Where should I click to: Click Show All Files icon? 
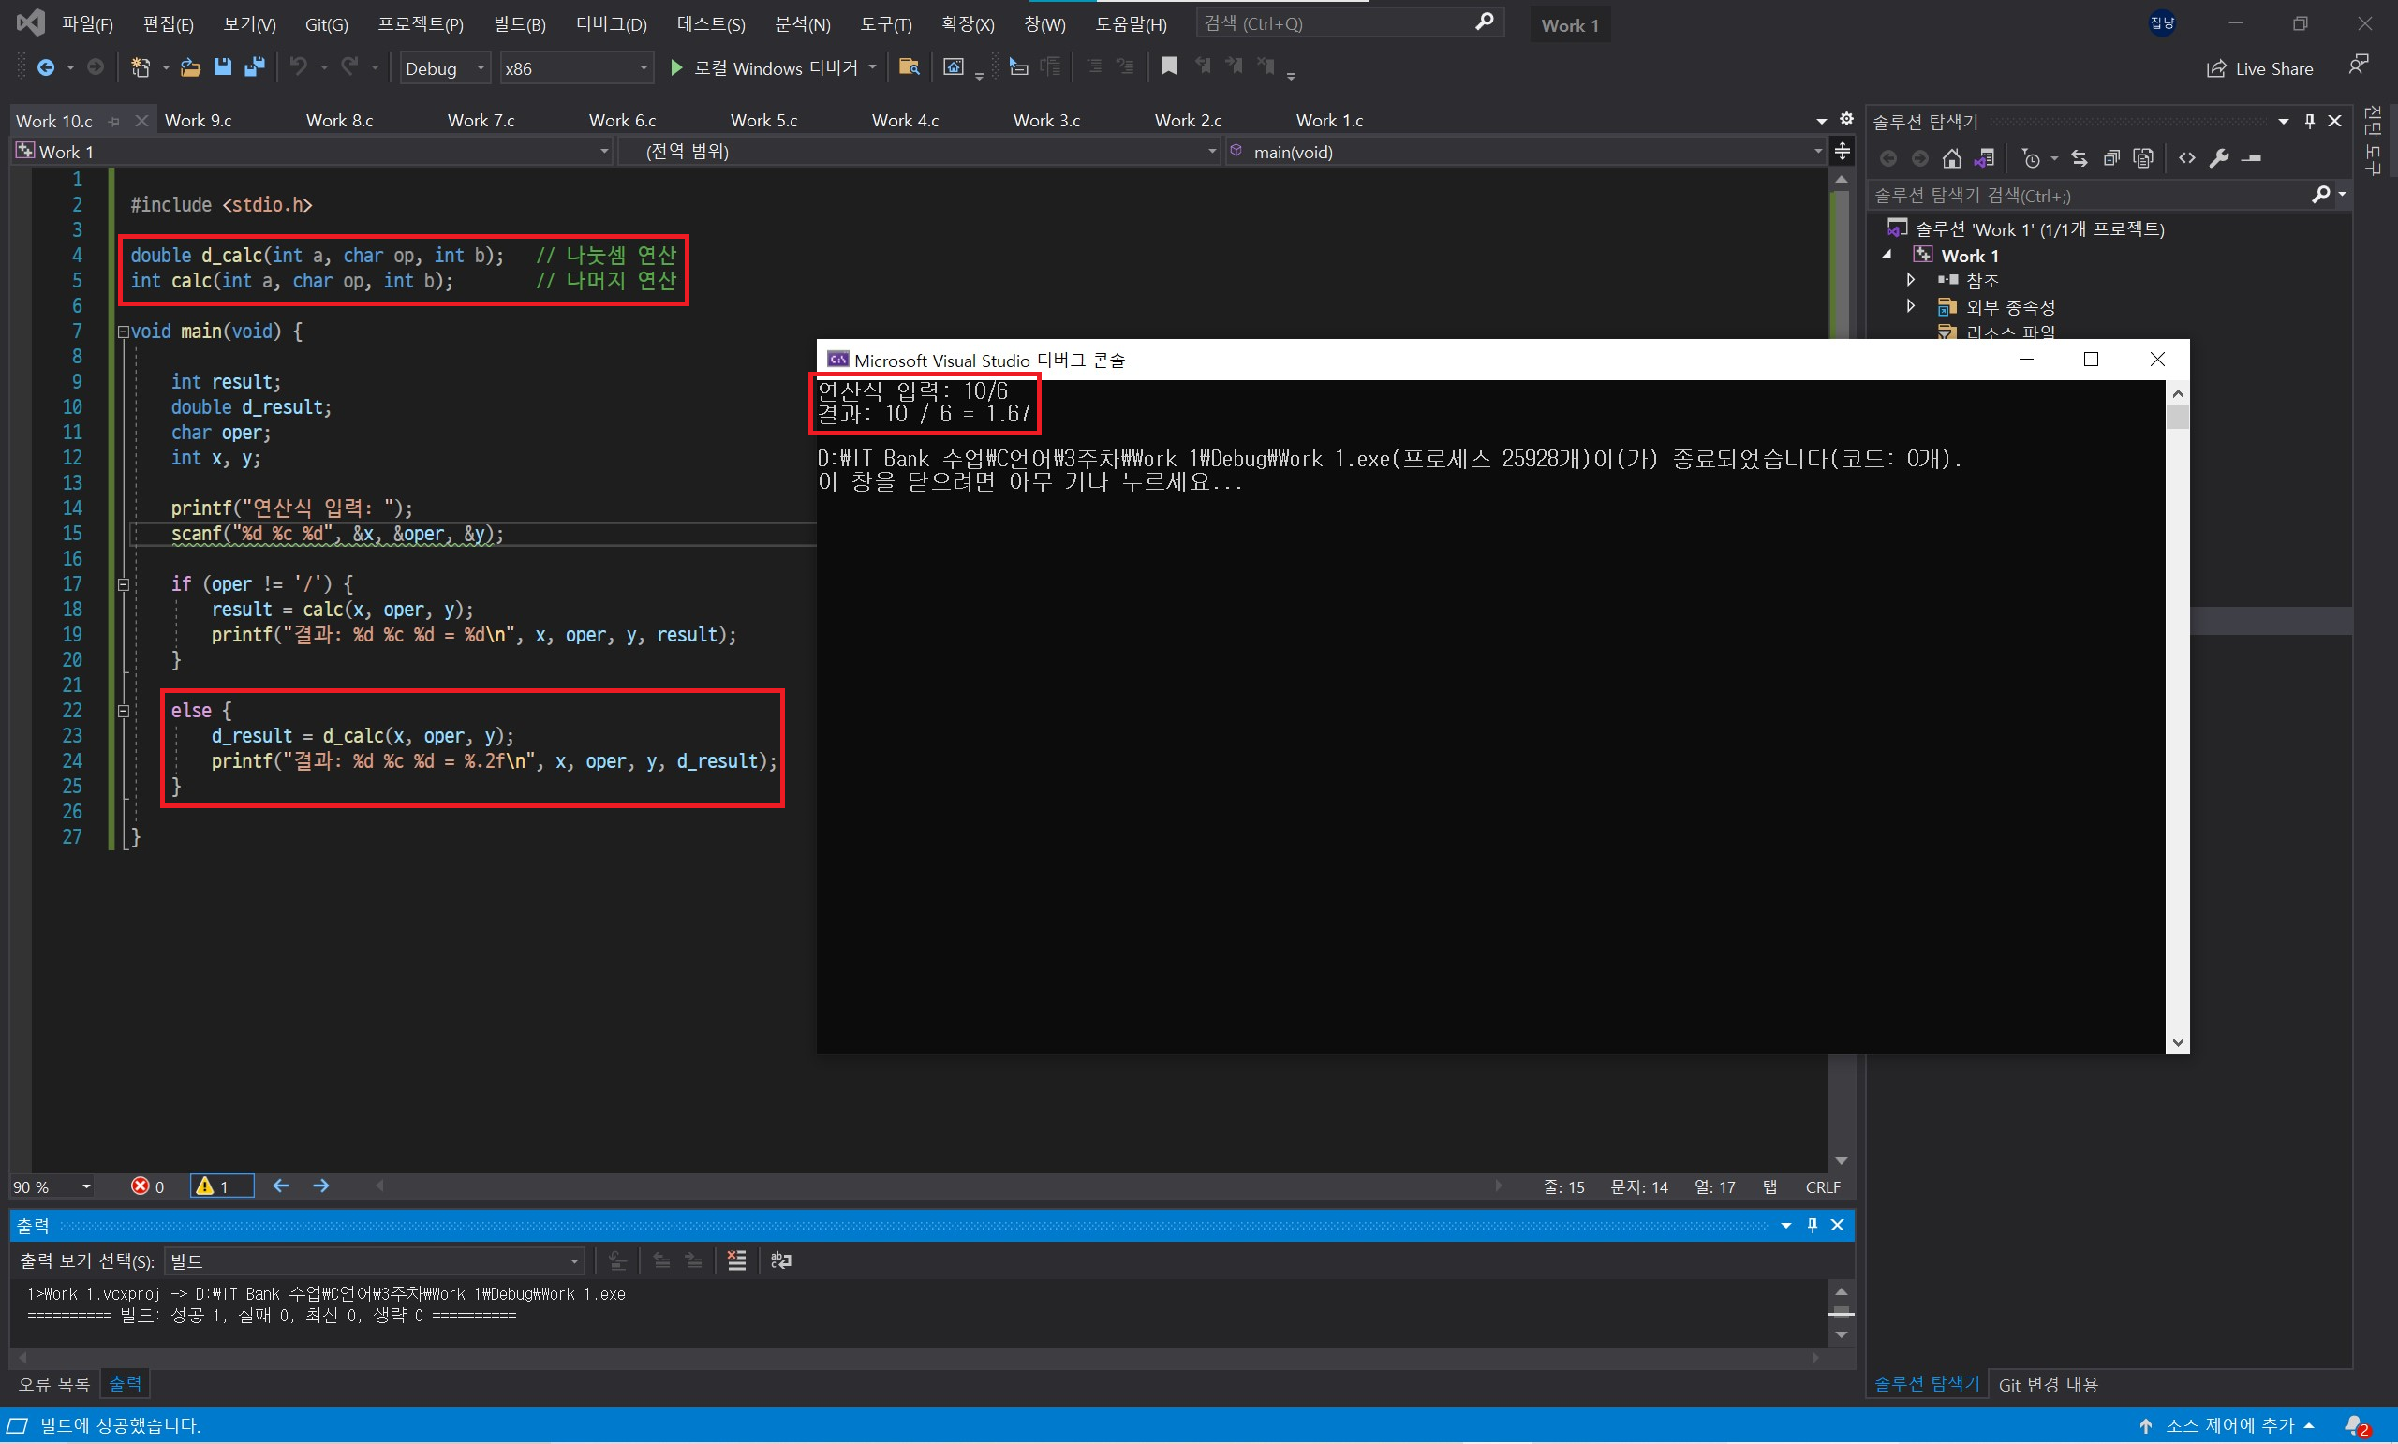pos(2143,157)
